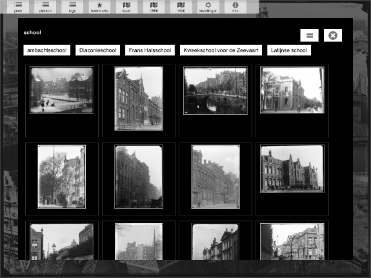The image size is (371, 278).
Task: Select the Frans Halsschool tag
Action: pos(150,50)
